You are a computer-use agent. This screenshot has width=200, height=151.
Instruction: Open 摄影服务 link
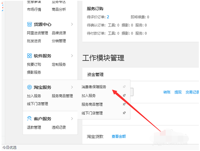34,72
